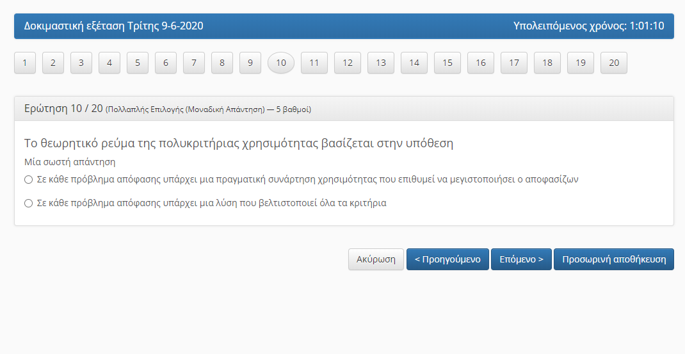This screenshot has height=354, width=685.
Task: Open question 15
Action: click(447, 63)
